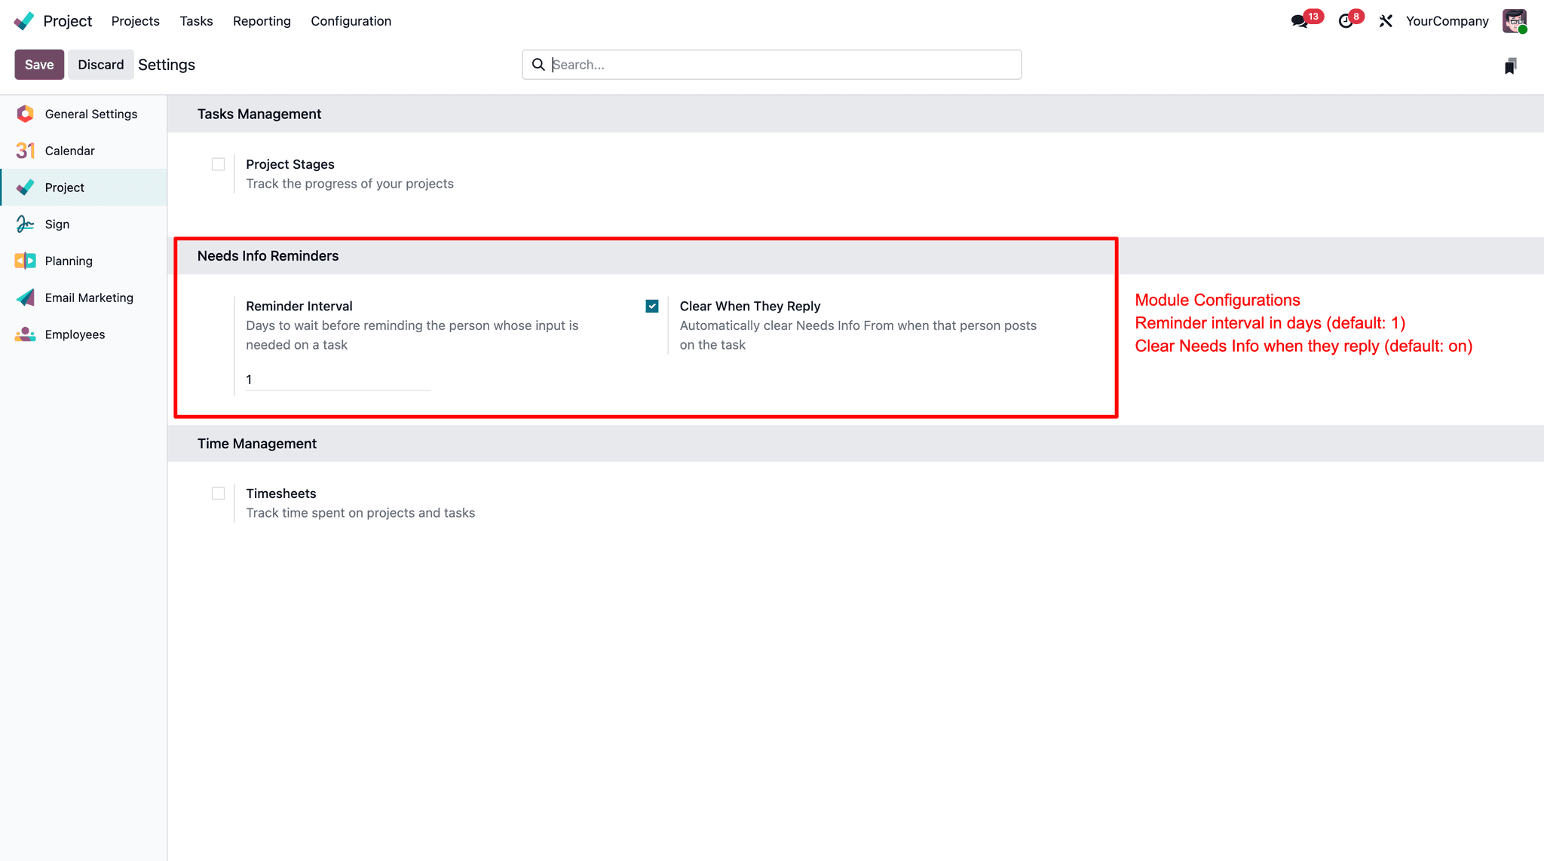Click the Project app name

point(68,21)
